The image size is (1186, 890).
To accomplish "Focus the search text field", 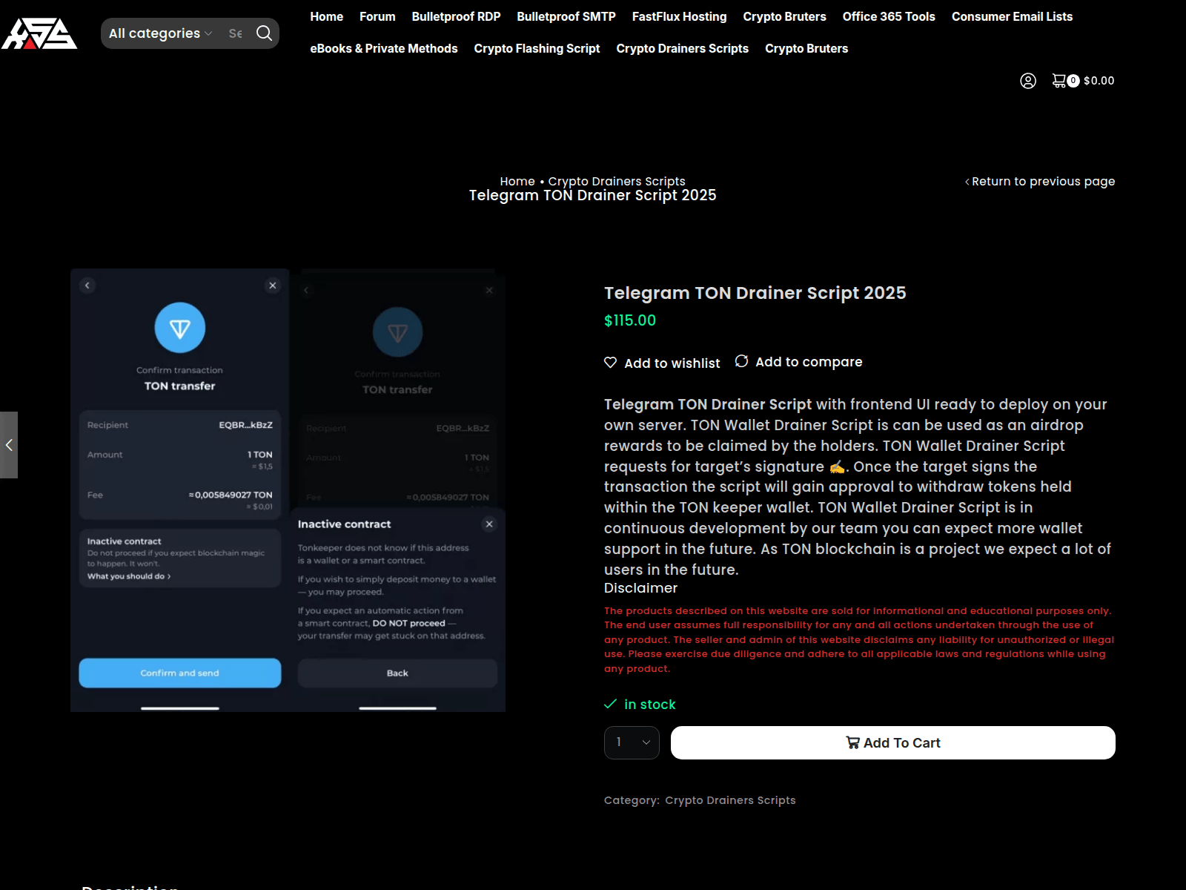I will 236,33.
